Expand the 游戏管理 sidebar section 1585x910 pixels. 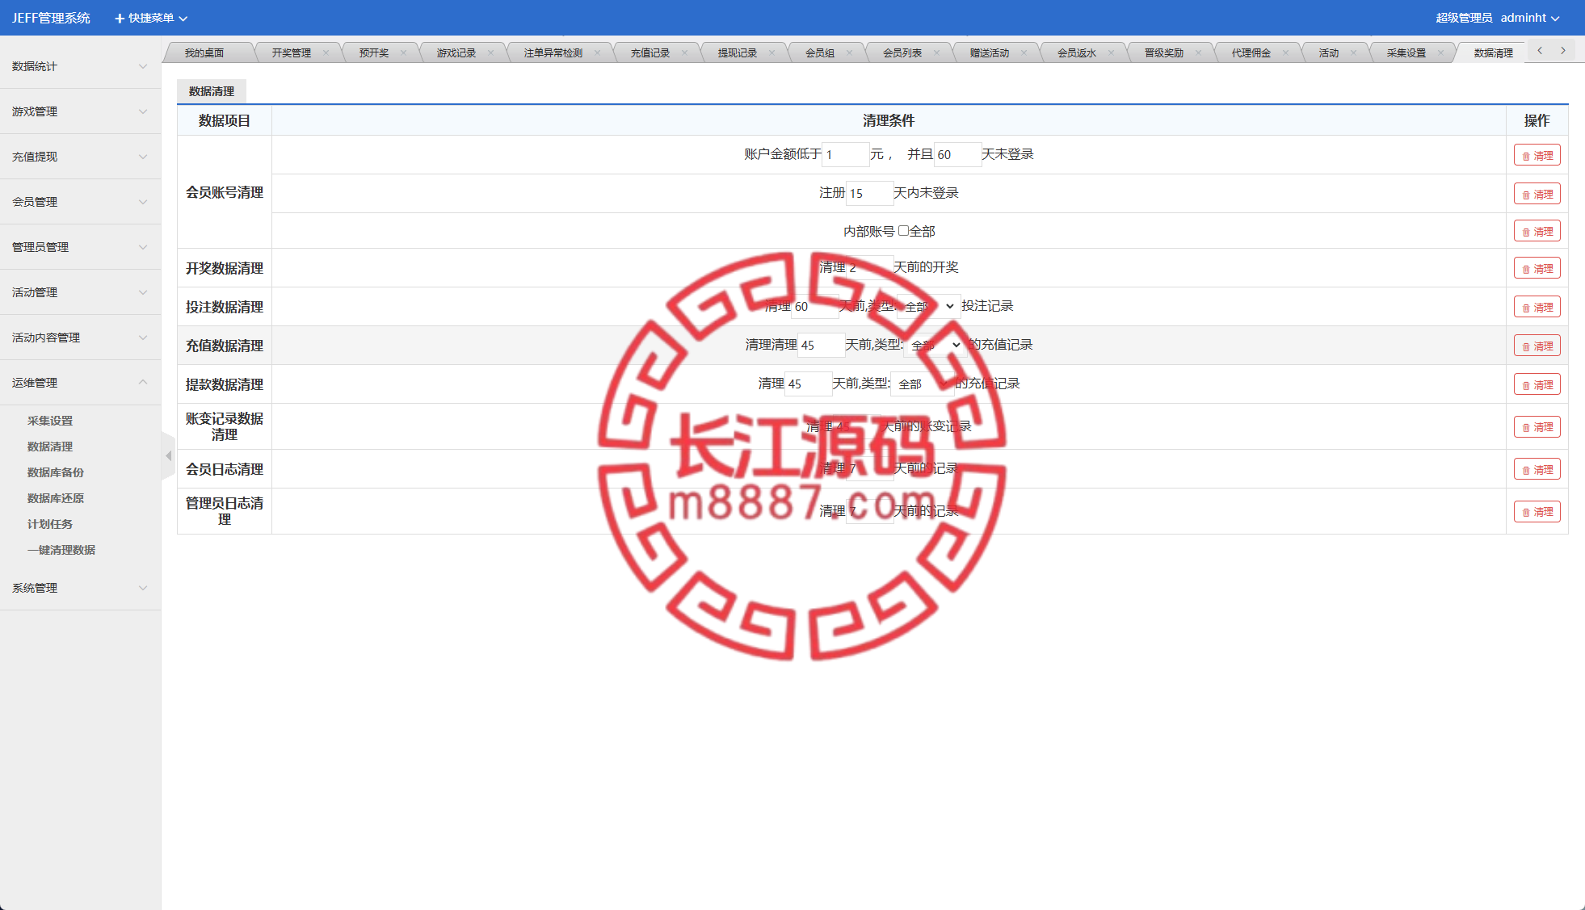pos(80,111)
